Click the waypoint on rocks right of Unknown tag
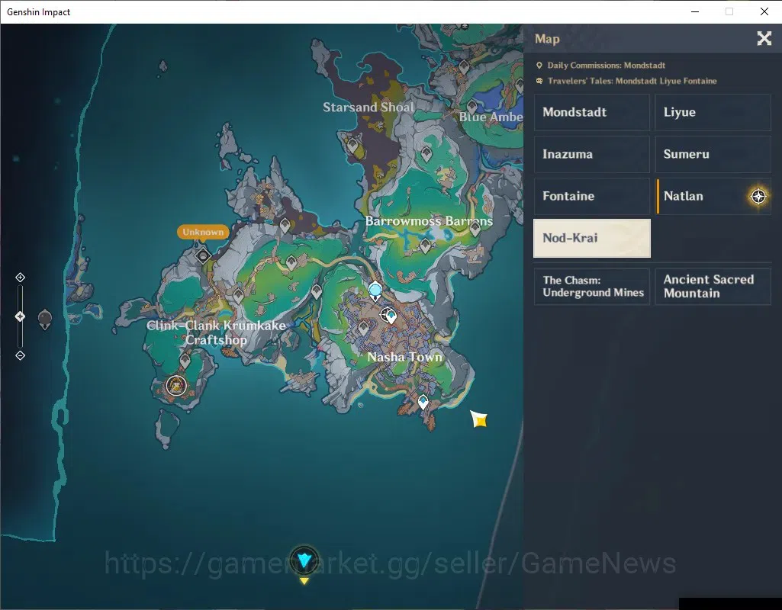782x610 pixels. click(285, 225)
